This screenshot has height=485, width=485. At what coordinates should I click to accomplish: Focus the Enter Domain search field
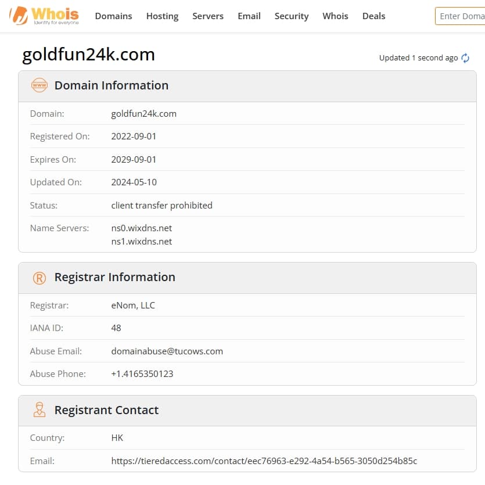[460, 16]
